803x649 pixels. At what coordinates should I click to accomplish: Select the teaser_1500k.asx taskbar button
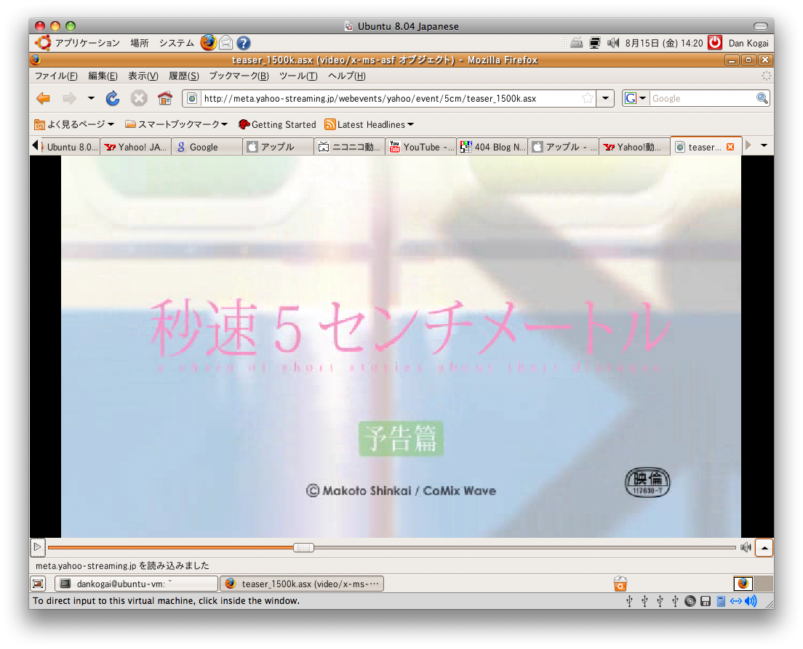click(x=302, y=584)
